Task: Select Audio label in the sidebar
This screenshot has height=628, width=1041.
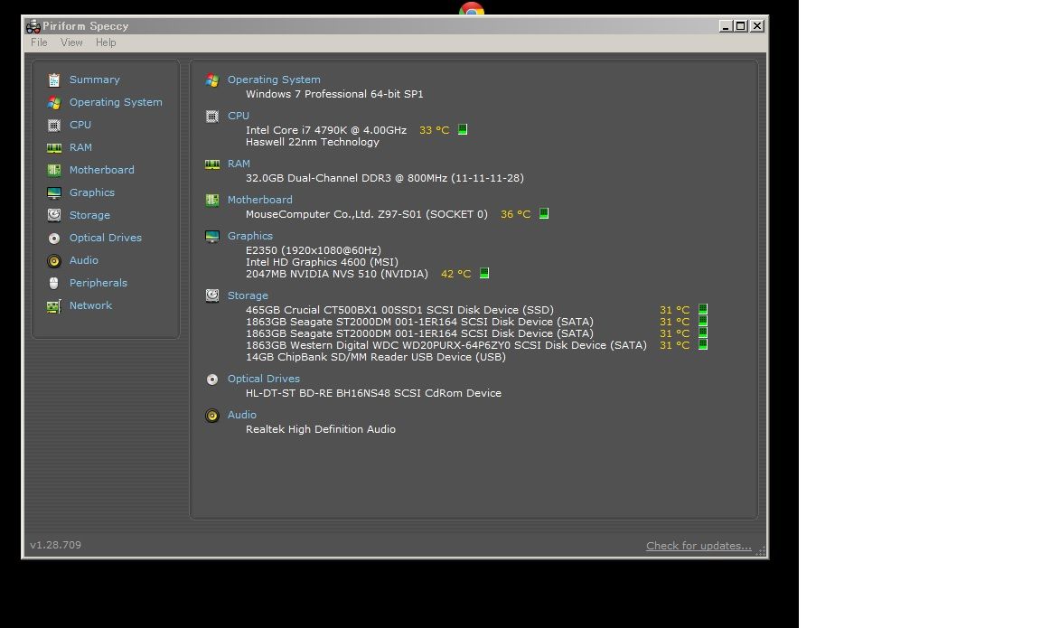Action: pos(84,260)
